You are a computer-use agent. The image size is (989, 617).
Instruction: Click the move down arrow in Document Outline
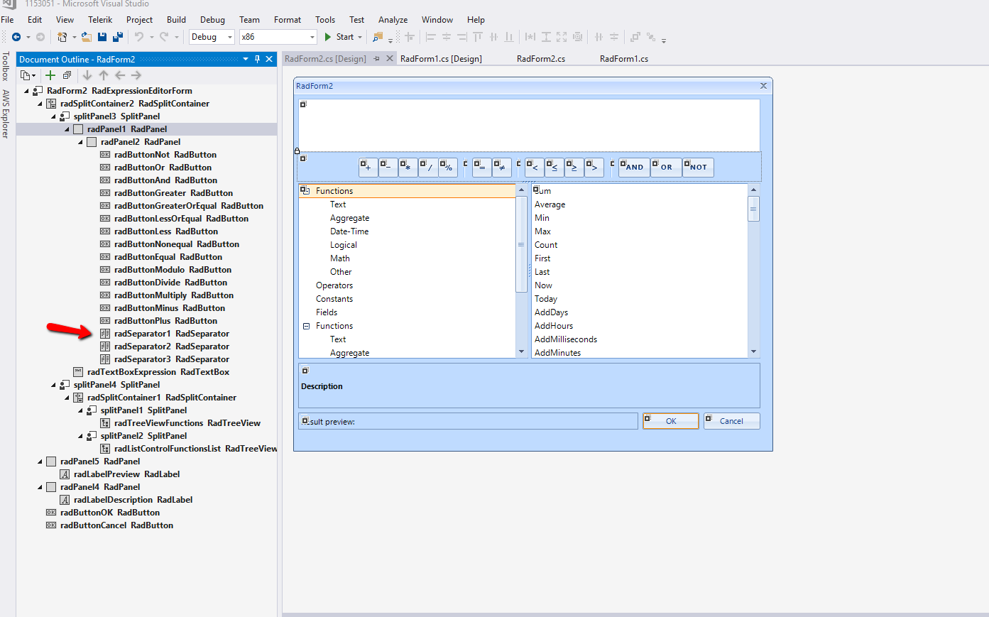pyautogui.click(x=87, y=75)
